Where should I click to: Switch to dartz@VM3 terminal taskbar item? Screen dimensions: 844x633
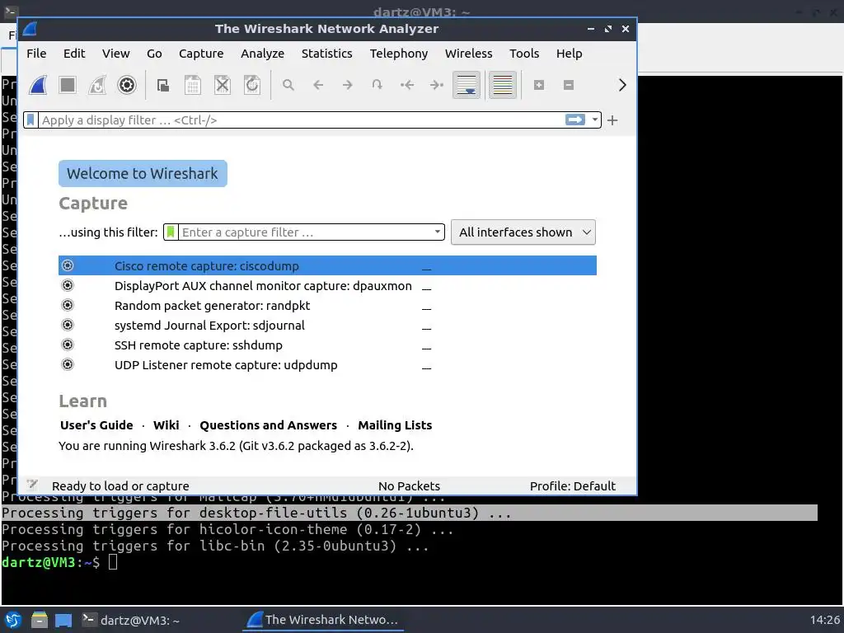(x=131, y=620)
